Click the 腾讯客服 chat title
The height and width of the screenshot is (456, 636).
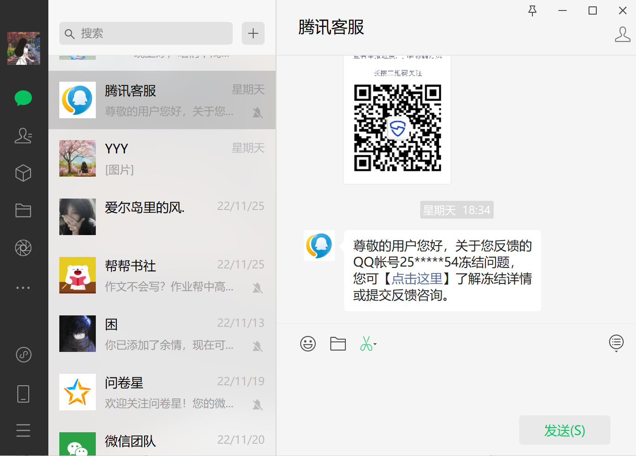click(331, 27)
